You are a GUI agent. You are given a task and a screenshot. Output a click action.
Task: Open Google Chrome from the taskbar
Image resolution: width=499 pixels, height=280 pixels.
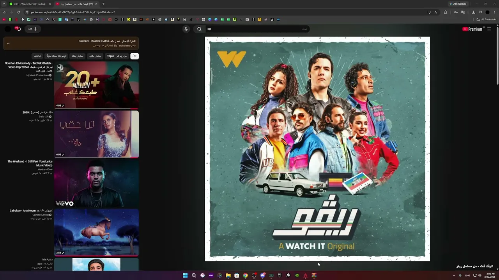(x=245, y=275)
